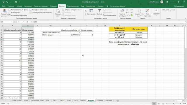Click the Alina account avatar
Viewport: 187px width, 105px height.
(x=162, y=2)
